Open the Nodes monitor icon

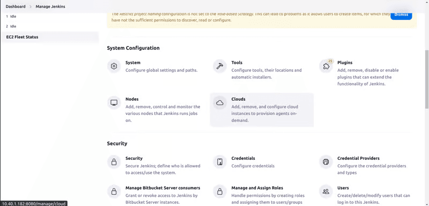pos(114,103)
